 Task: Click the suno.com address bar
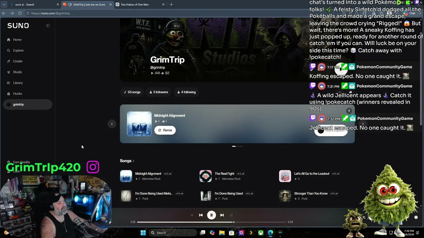coord(166,13)
